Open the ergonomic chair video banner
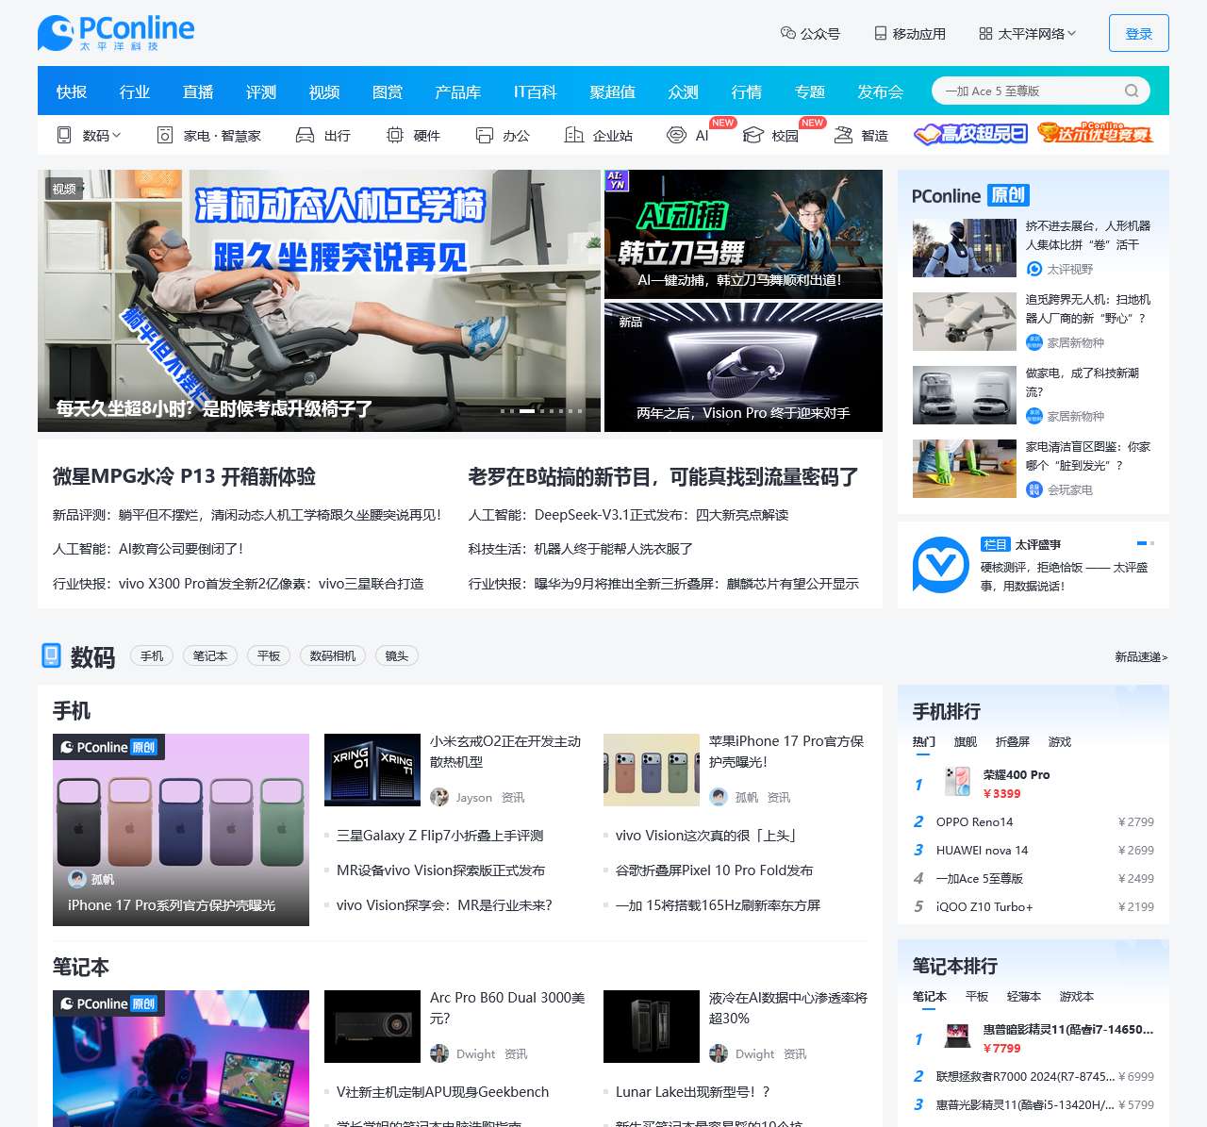This screenshot has height=1127, width=1207. click(x=319, y=301)
